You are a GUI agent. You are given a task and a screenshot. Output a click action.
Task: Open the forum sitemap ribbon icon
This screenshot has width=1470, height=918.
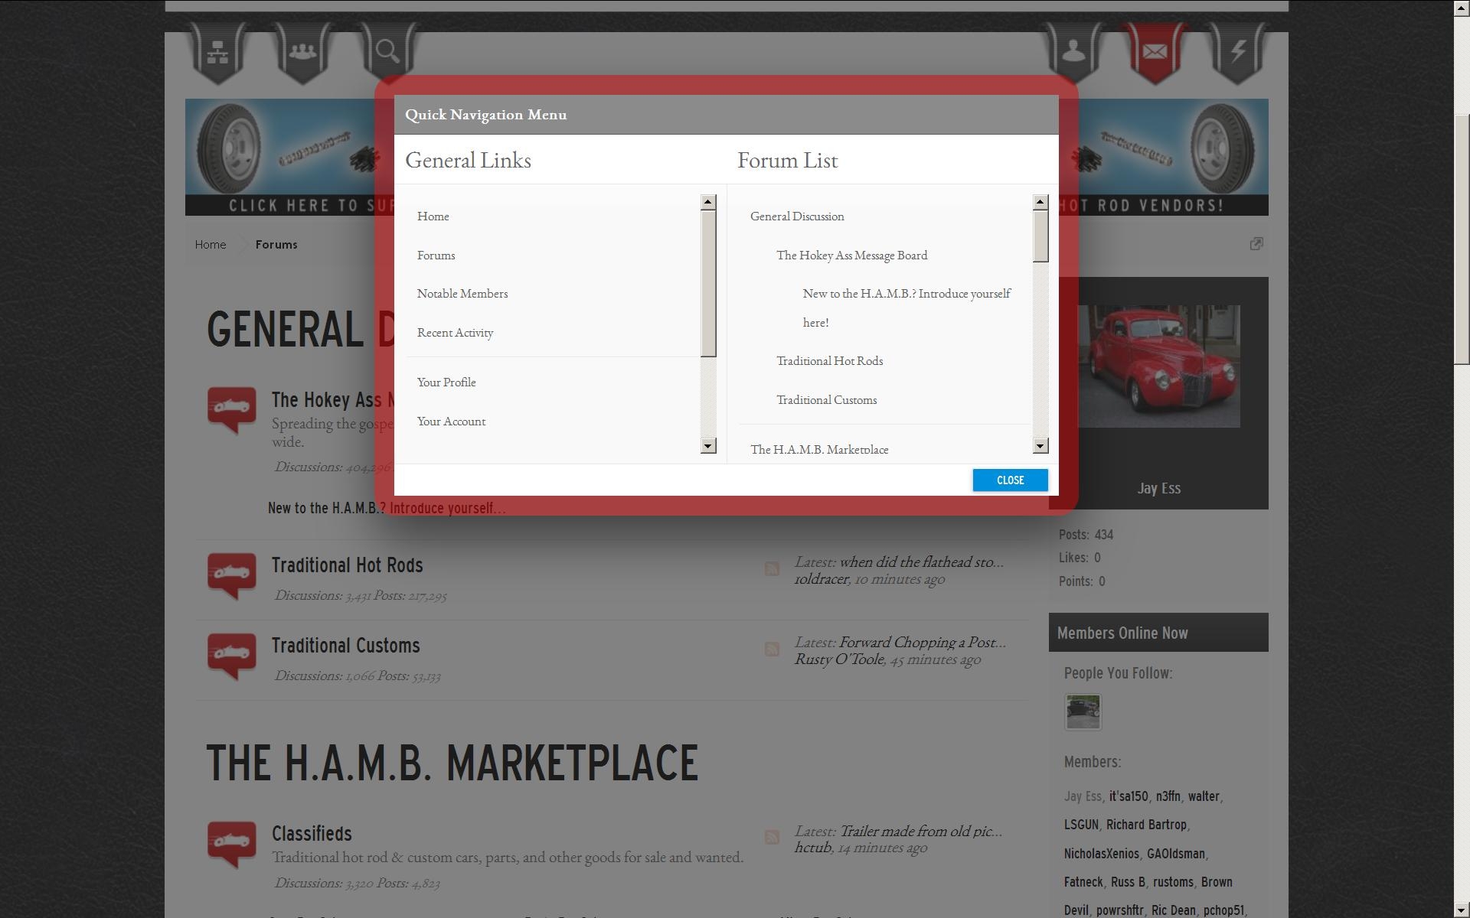click(x=217, y=52)
